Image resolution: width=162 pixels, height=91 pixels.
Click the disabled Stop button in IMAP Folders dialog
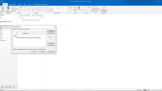pos(51,33)
